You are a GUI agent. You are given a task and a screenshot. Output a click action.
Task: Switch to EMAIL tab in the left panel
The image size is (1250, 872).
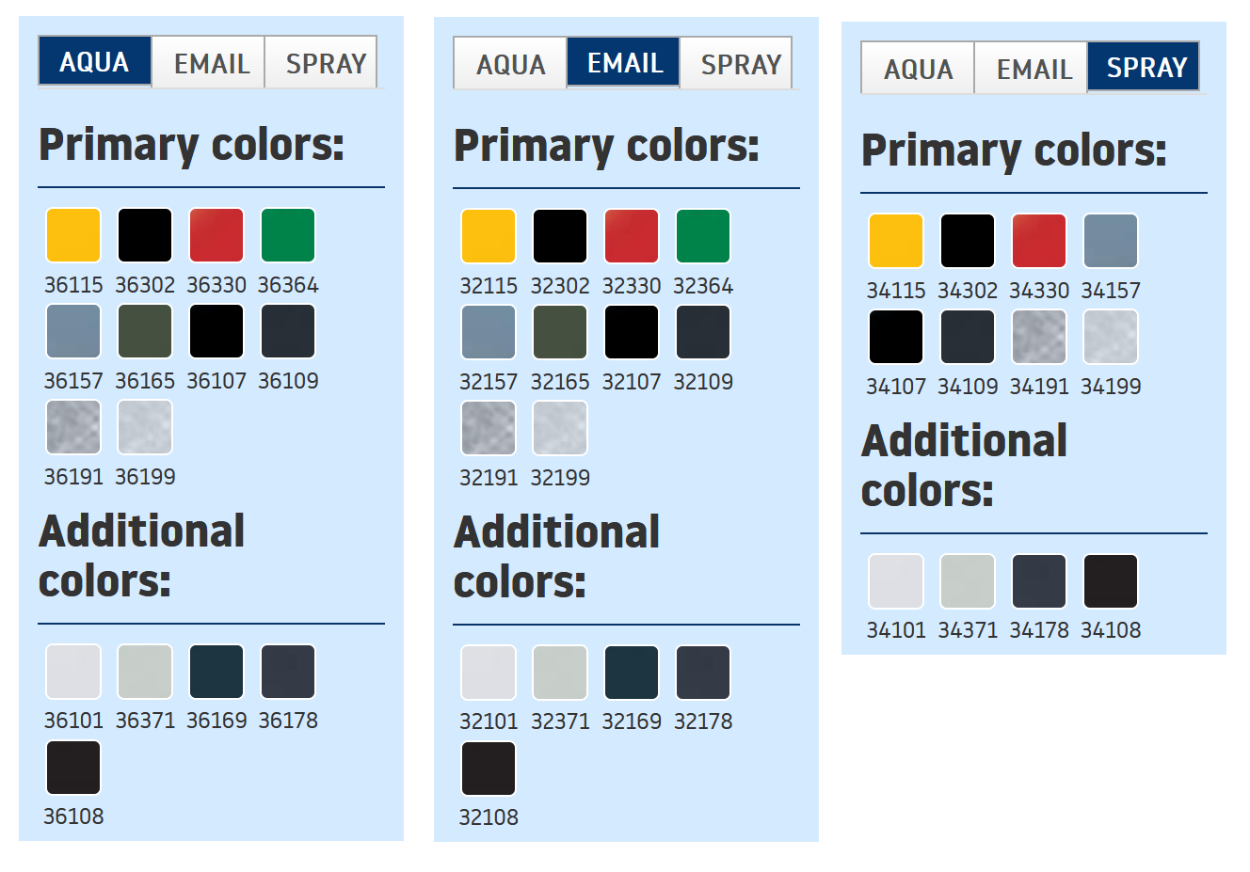[x=210, y=63]
